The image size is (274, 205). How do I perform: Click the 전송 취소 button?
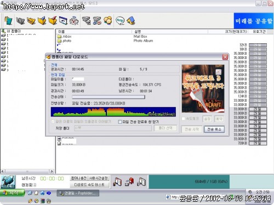coord(214,130)
